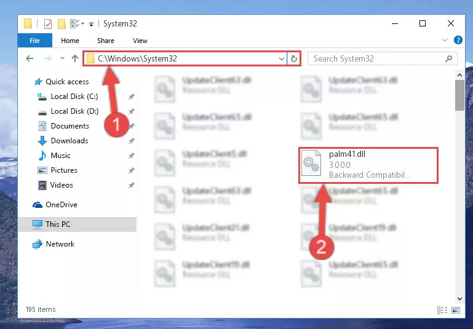Click the pin icon next to Local Disk (D:)
The height and width of the screenshot is (329, 473).
pos(131,111)
